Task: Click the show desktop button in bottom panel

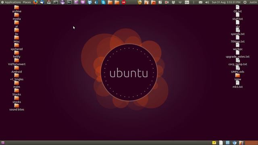Action: click(x=3, y=143)
